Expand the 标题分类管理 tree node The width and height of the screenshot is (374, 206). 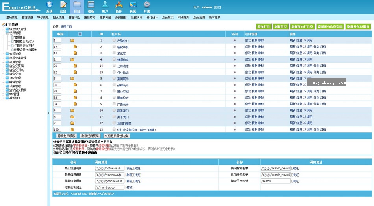click(x=3, y=58)
